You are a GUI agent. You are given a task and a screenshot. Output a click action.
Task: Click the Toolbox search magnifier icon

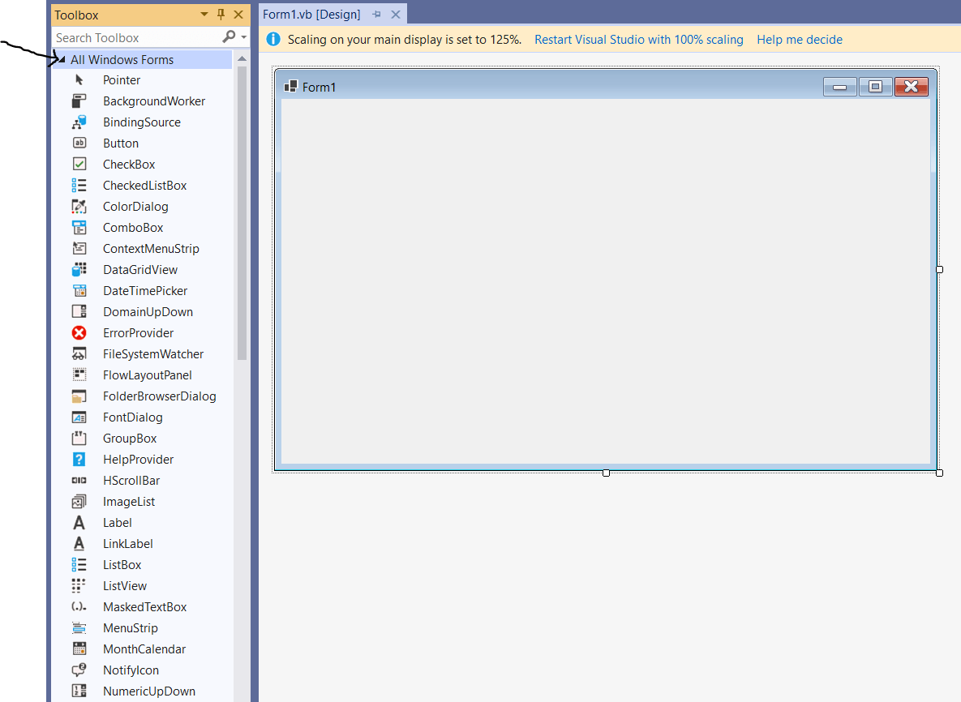pyautogui.click(x=229, y=37)
